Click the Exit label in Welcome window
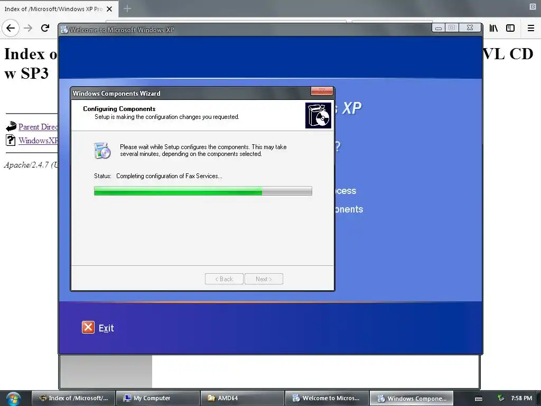This screenshot has width=541, height=406. click(x=106, y=328)
